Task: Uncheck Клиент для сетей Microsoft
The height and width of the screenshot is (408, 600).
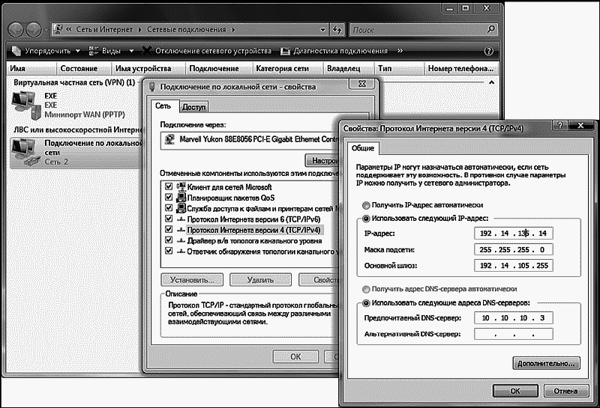Action: click(169, 186)
